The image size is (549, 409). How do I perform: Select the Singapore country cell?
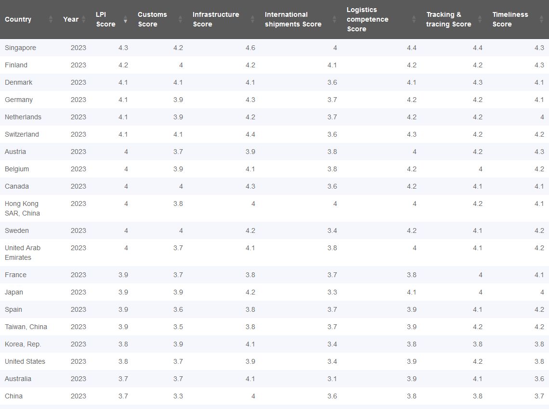coord(20,48)
